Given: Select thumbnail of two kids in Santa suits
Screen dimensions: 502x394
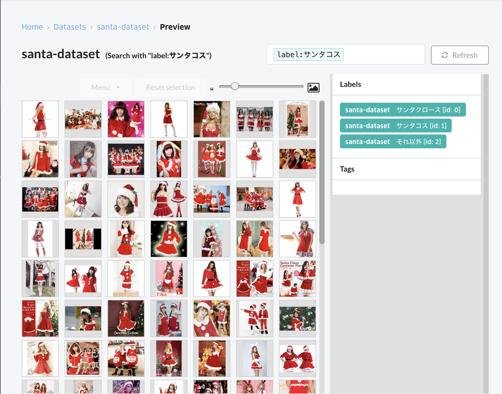Looking at the screenshot, I should click(254, 319).
